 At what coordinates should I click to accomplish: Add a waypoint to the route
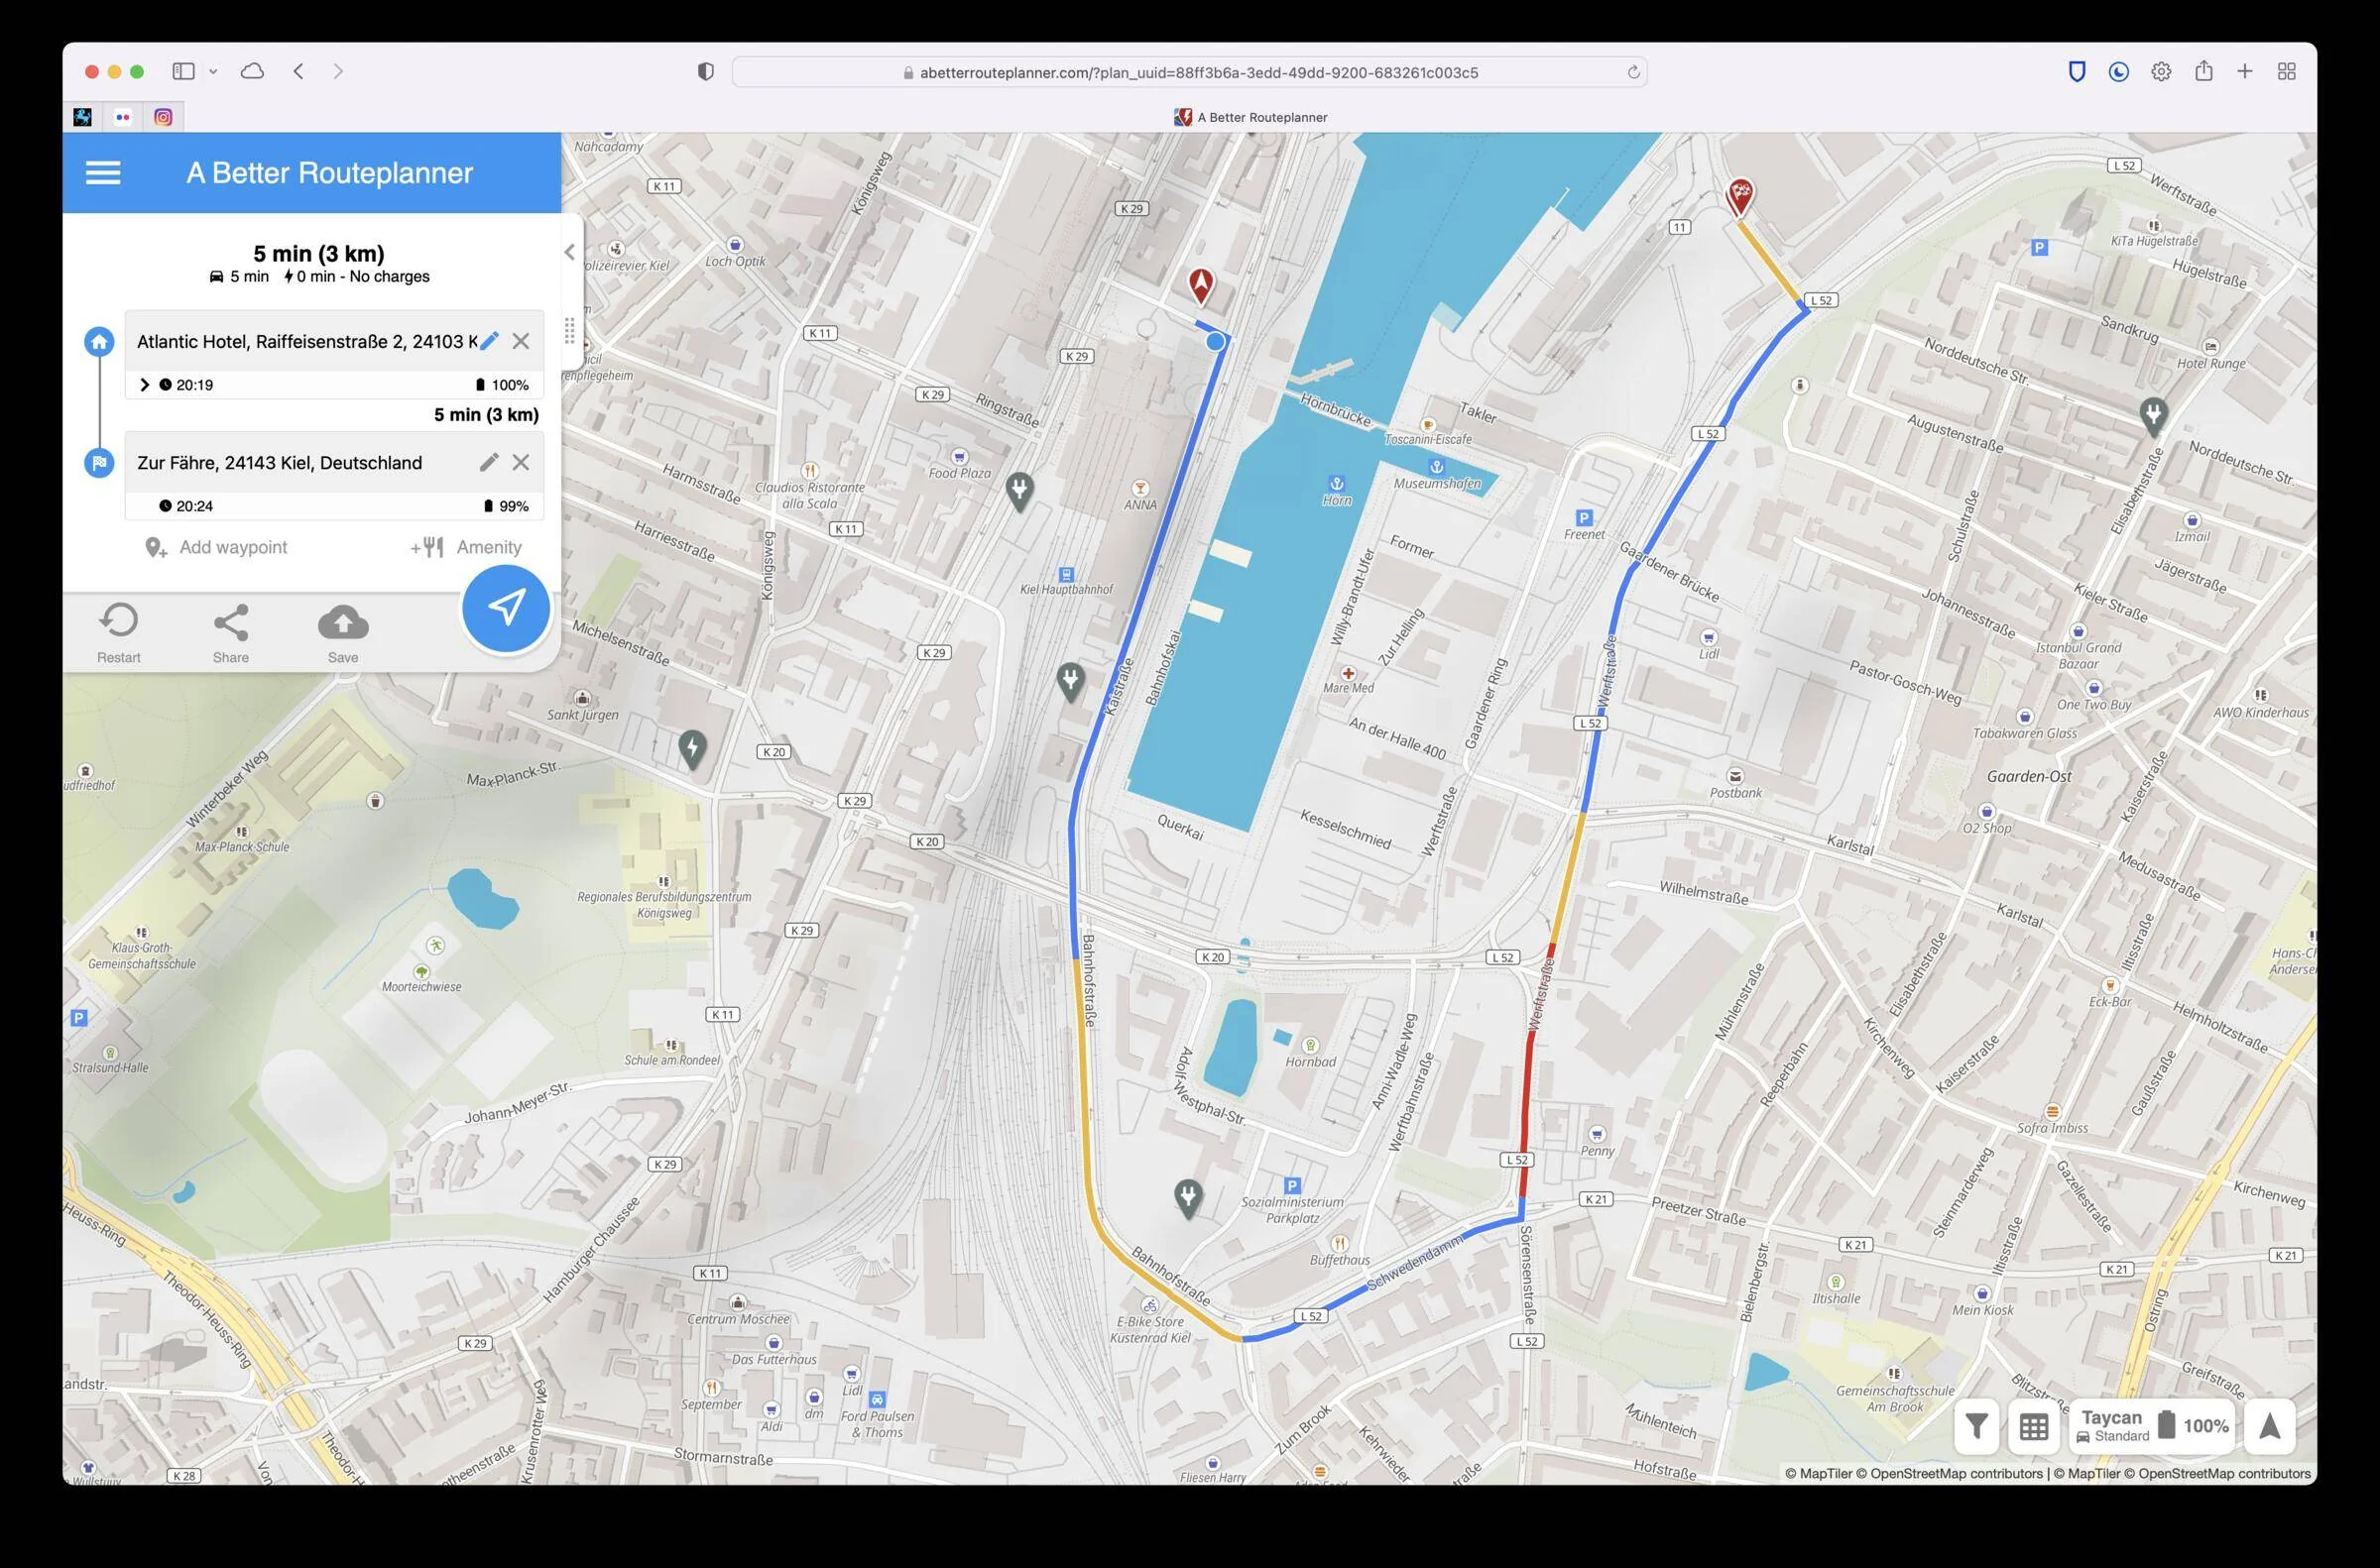pos(216,547)
